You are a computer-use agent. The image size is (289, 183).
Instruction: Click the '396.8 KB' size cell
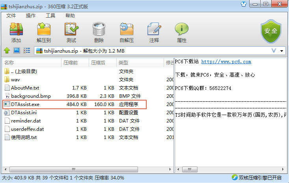coord(76,96)
